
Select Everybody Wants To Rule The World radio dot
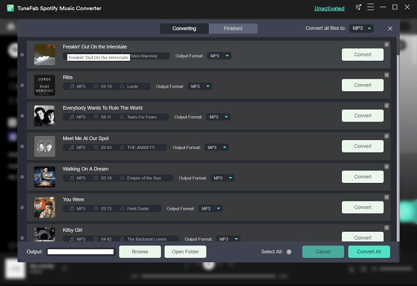(22, 116)
